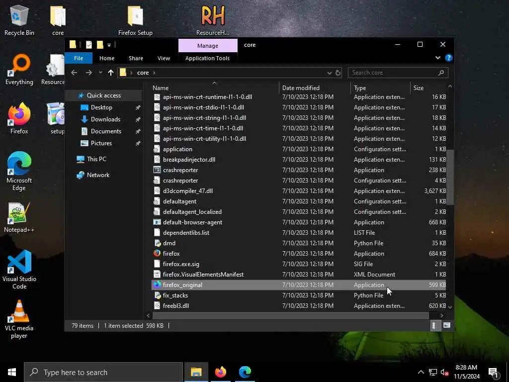Launch the Notepad++ desktop shortcut
The width and height of the screenshot is (509, 382).
pyautogui.click(x=19, y=218)
